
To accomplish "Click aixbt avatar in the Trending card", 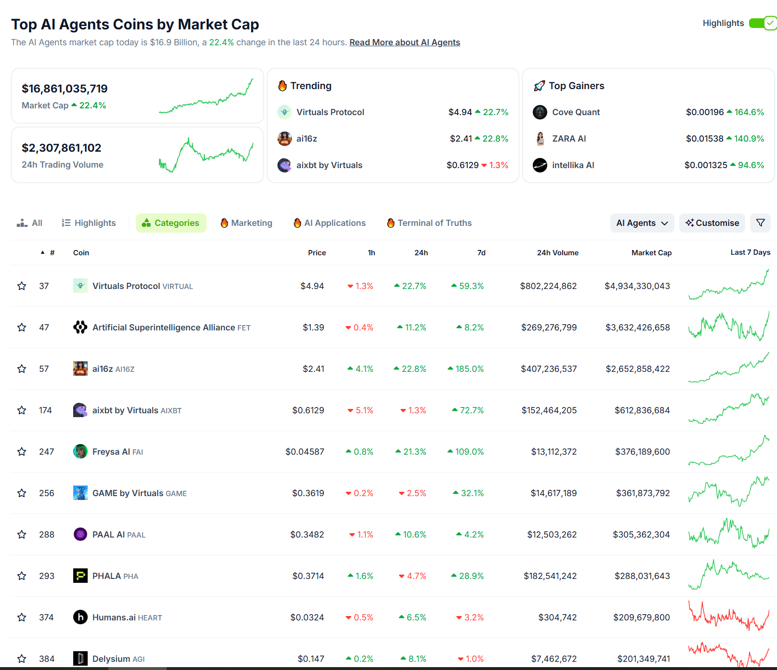I will 285,165.
